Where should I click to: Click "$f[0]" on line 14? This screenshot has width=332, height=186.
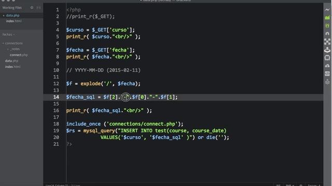(x=139, y=97)
